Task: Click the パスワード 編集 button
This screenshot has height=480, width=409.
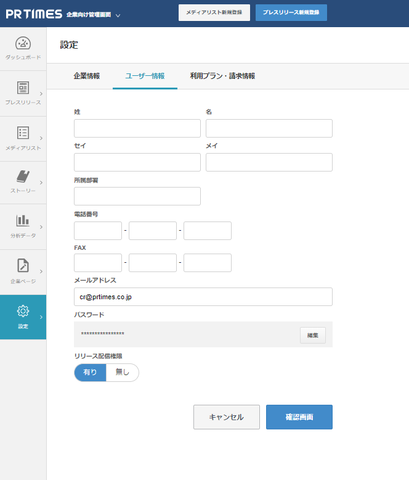Action: point(312,335)
